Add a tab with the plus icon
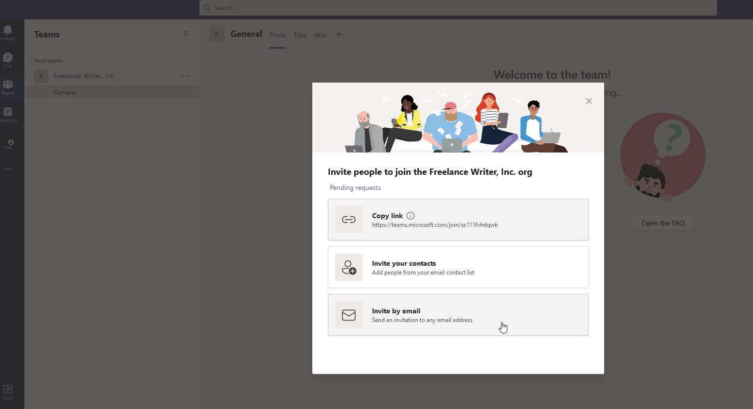The height and width of the screenshot is (409, 753). pos(339,34)
